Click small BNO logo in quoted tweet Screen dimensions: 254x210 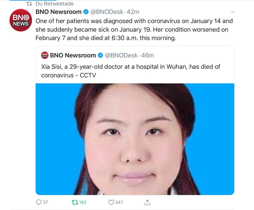click(45, 55)
